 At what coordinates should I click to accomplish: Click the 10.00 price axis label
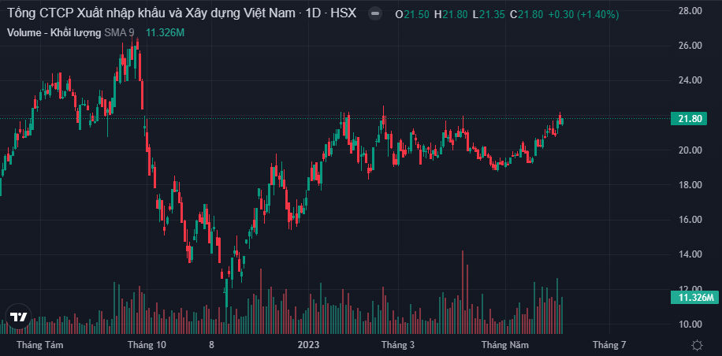690,324
